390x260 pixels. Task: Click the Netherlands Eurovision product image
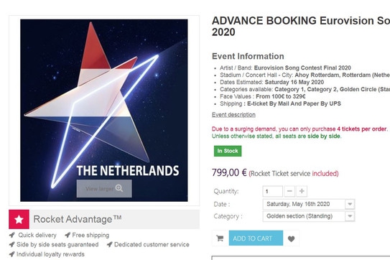point(104,110)
